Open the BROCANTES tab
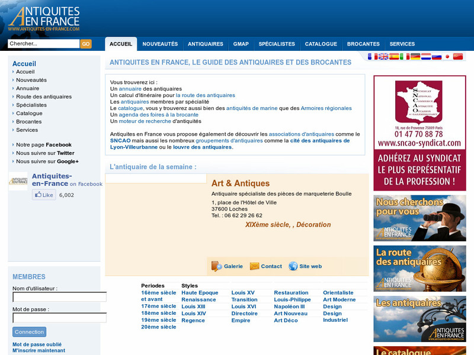The width and height of the screenshot is (474, 355). (363, 44)
